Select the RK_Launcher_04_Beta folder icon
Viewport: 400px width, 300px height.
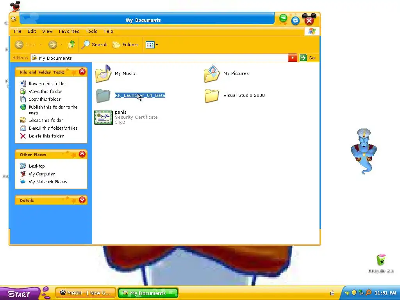click(103, 96)
